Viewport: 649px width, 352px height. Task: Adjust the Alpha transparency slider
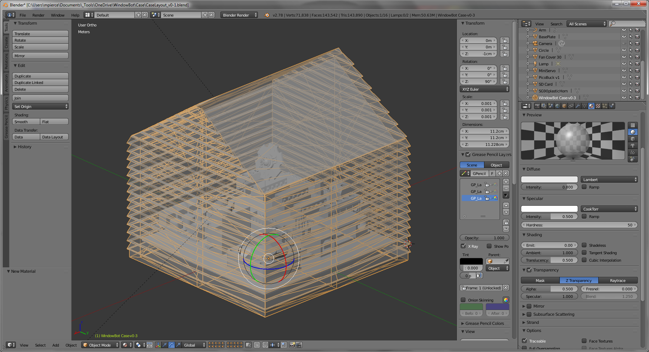[x=549, y=289]
